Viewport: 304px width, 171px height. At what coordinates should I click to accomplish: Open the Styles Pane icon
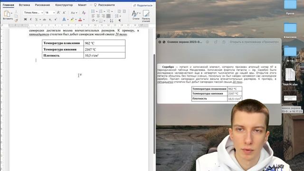click(146, 14)
